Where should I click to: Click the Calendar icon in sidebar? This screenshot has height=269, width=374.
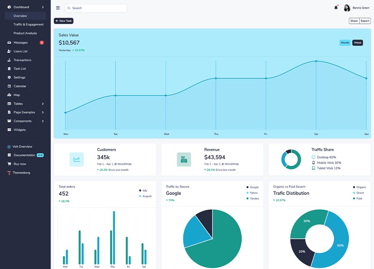pyautogui.click(x=9, y=86)
